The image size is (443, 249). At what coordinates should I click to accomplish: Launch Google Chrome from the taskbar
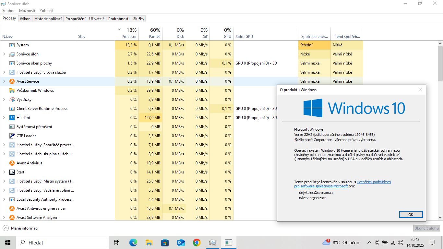(x=197, y=243)
